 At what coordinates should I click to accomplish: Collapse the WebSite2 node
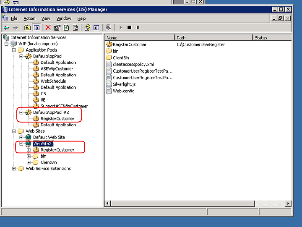pos(21,144)
